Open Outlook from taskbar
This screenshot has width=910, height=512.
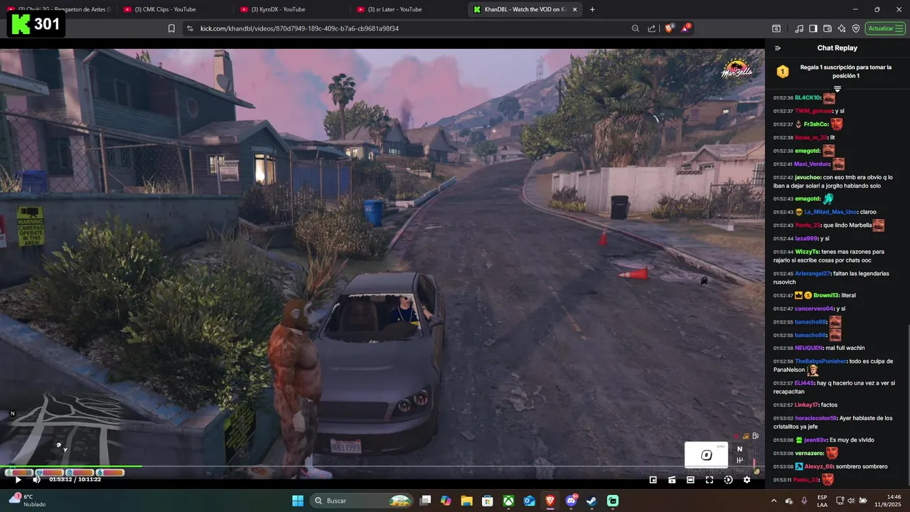pyautogui.click(x=529, y=501)
